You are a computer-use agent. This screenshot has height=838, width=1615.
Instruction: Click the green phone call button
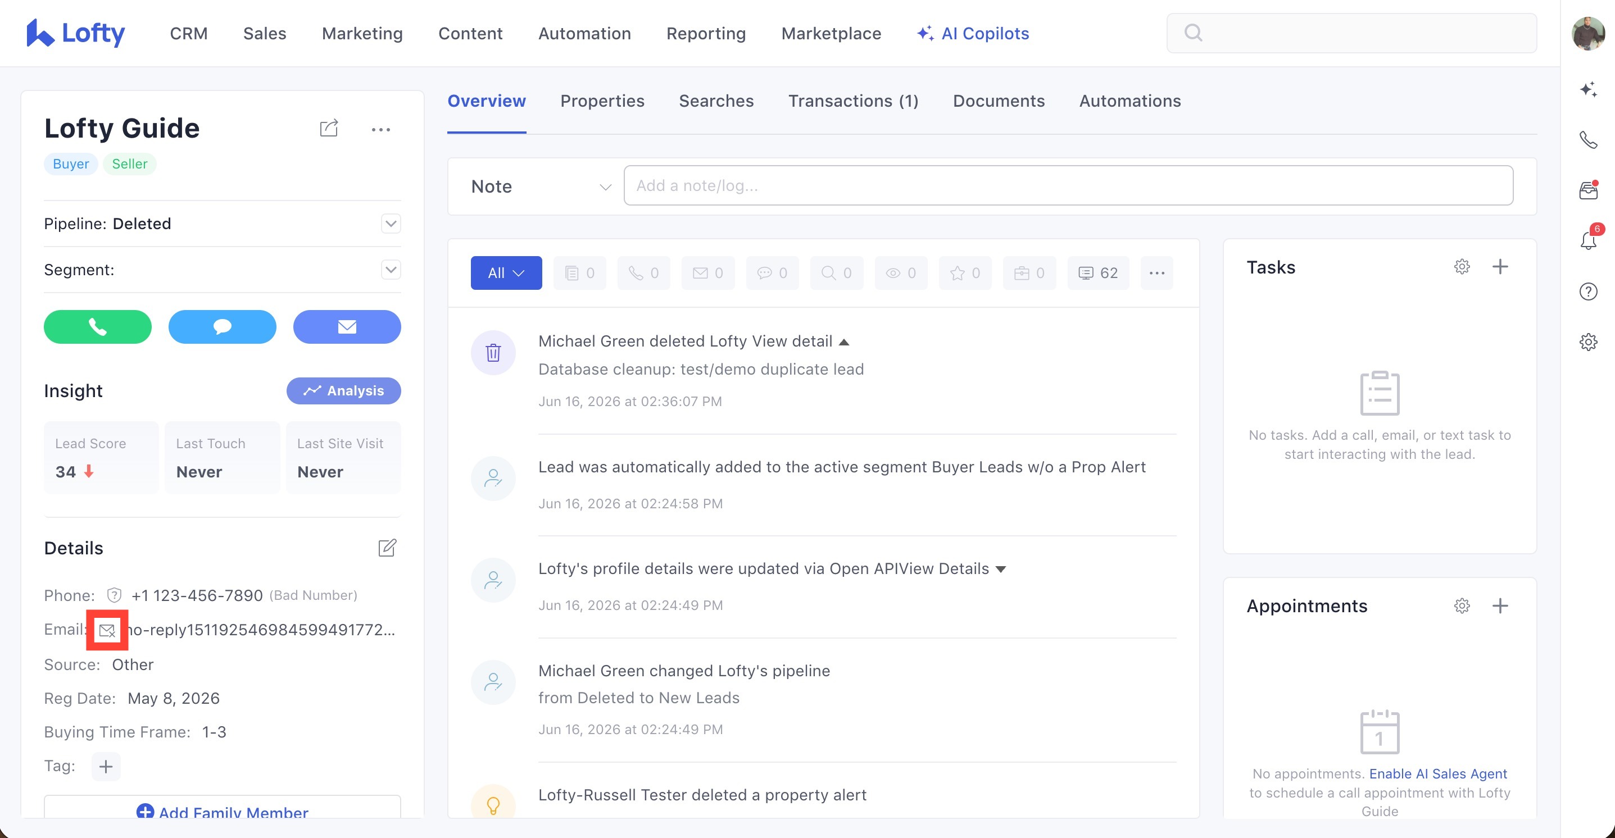click(98, 326)
